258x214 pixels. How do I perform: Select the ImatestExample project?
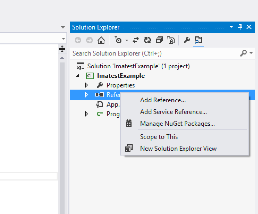coord(121,76)
